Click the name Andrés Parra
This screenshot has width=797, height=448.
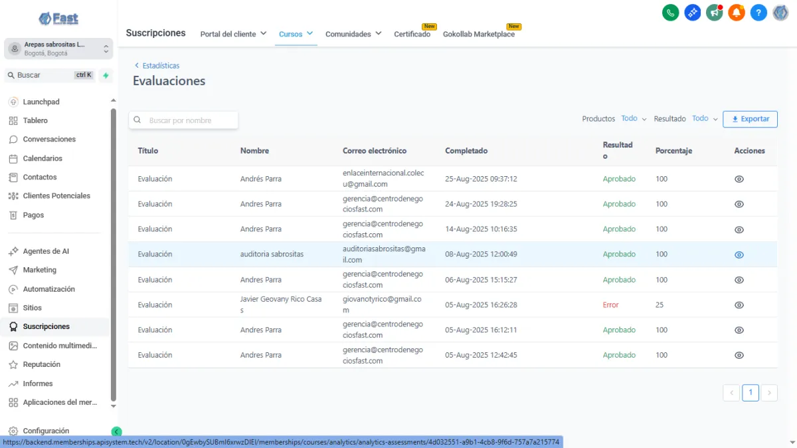coord(261,179)
